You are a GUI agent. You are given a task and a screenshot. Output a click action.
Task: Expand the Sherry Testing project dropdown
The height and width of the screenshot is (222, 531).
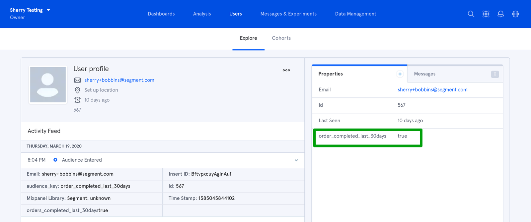(x=48, y=10)
